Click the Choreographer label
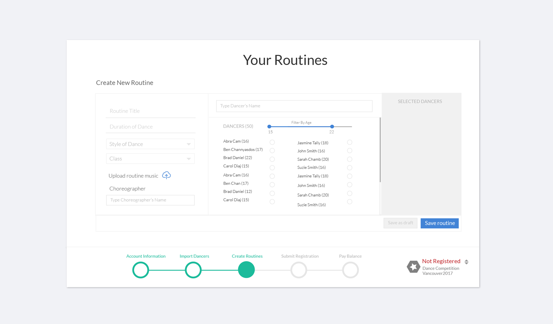 coord(127,189)
